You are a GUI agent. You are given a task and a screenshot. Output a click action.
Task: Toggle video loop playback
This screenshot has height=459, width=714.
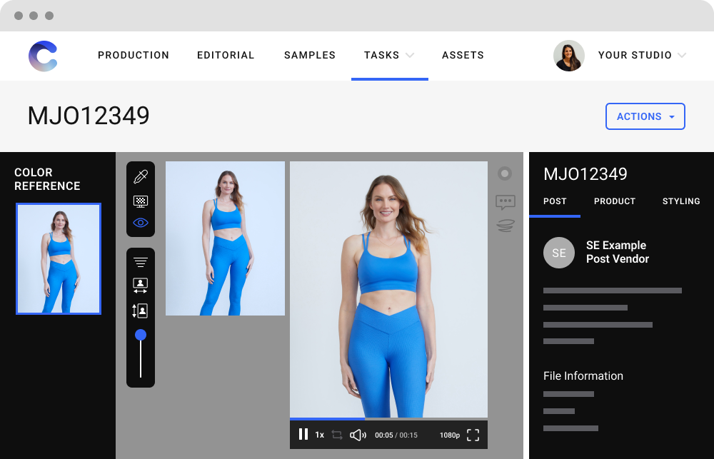click(x=337, y=435)
